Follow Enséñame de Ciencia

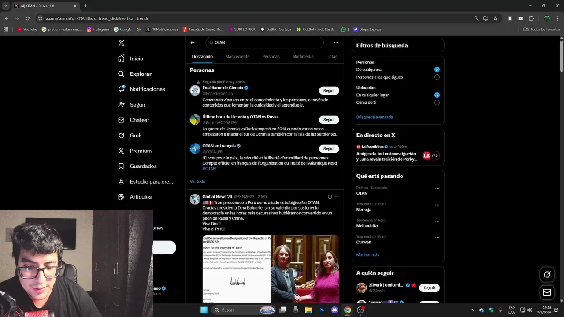point(329,91)
